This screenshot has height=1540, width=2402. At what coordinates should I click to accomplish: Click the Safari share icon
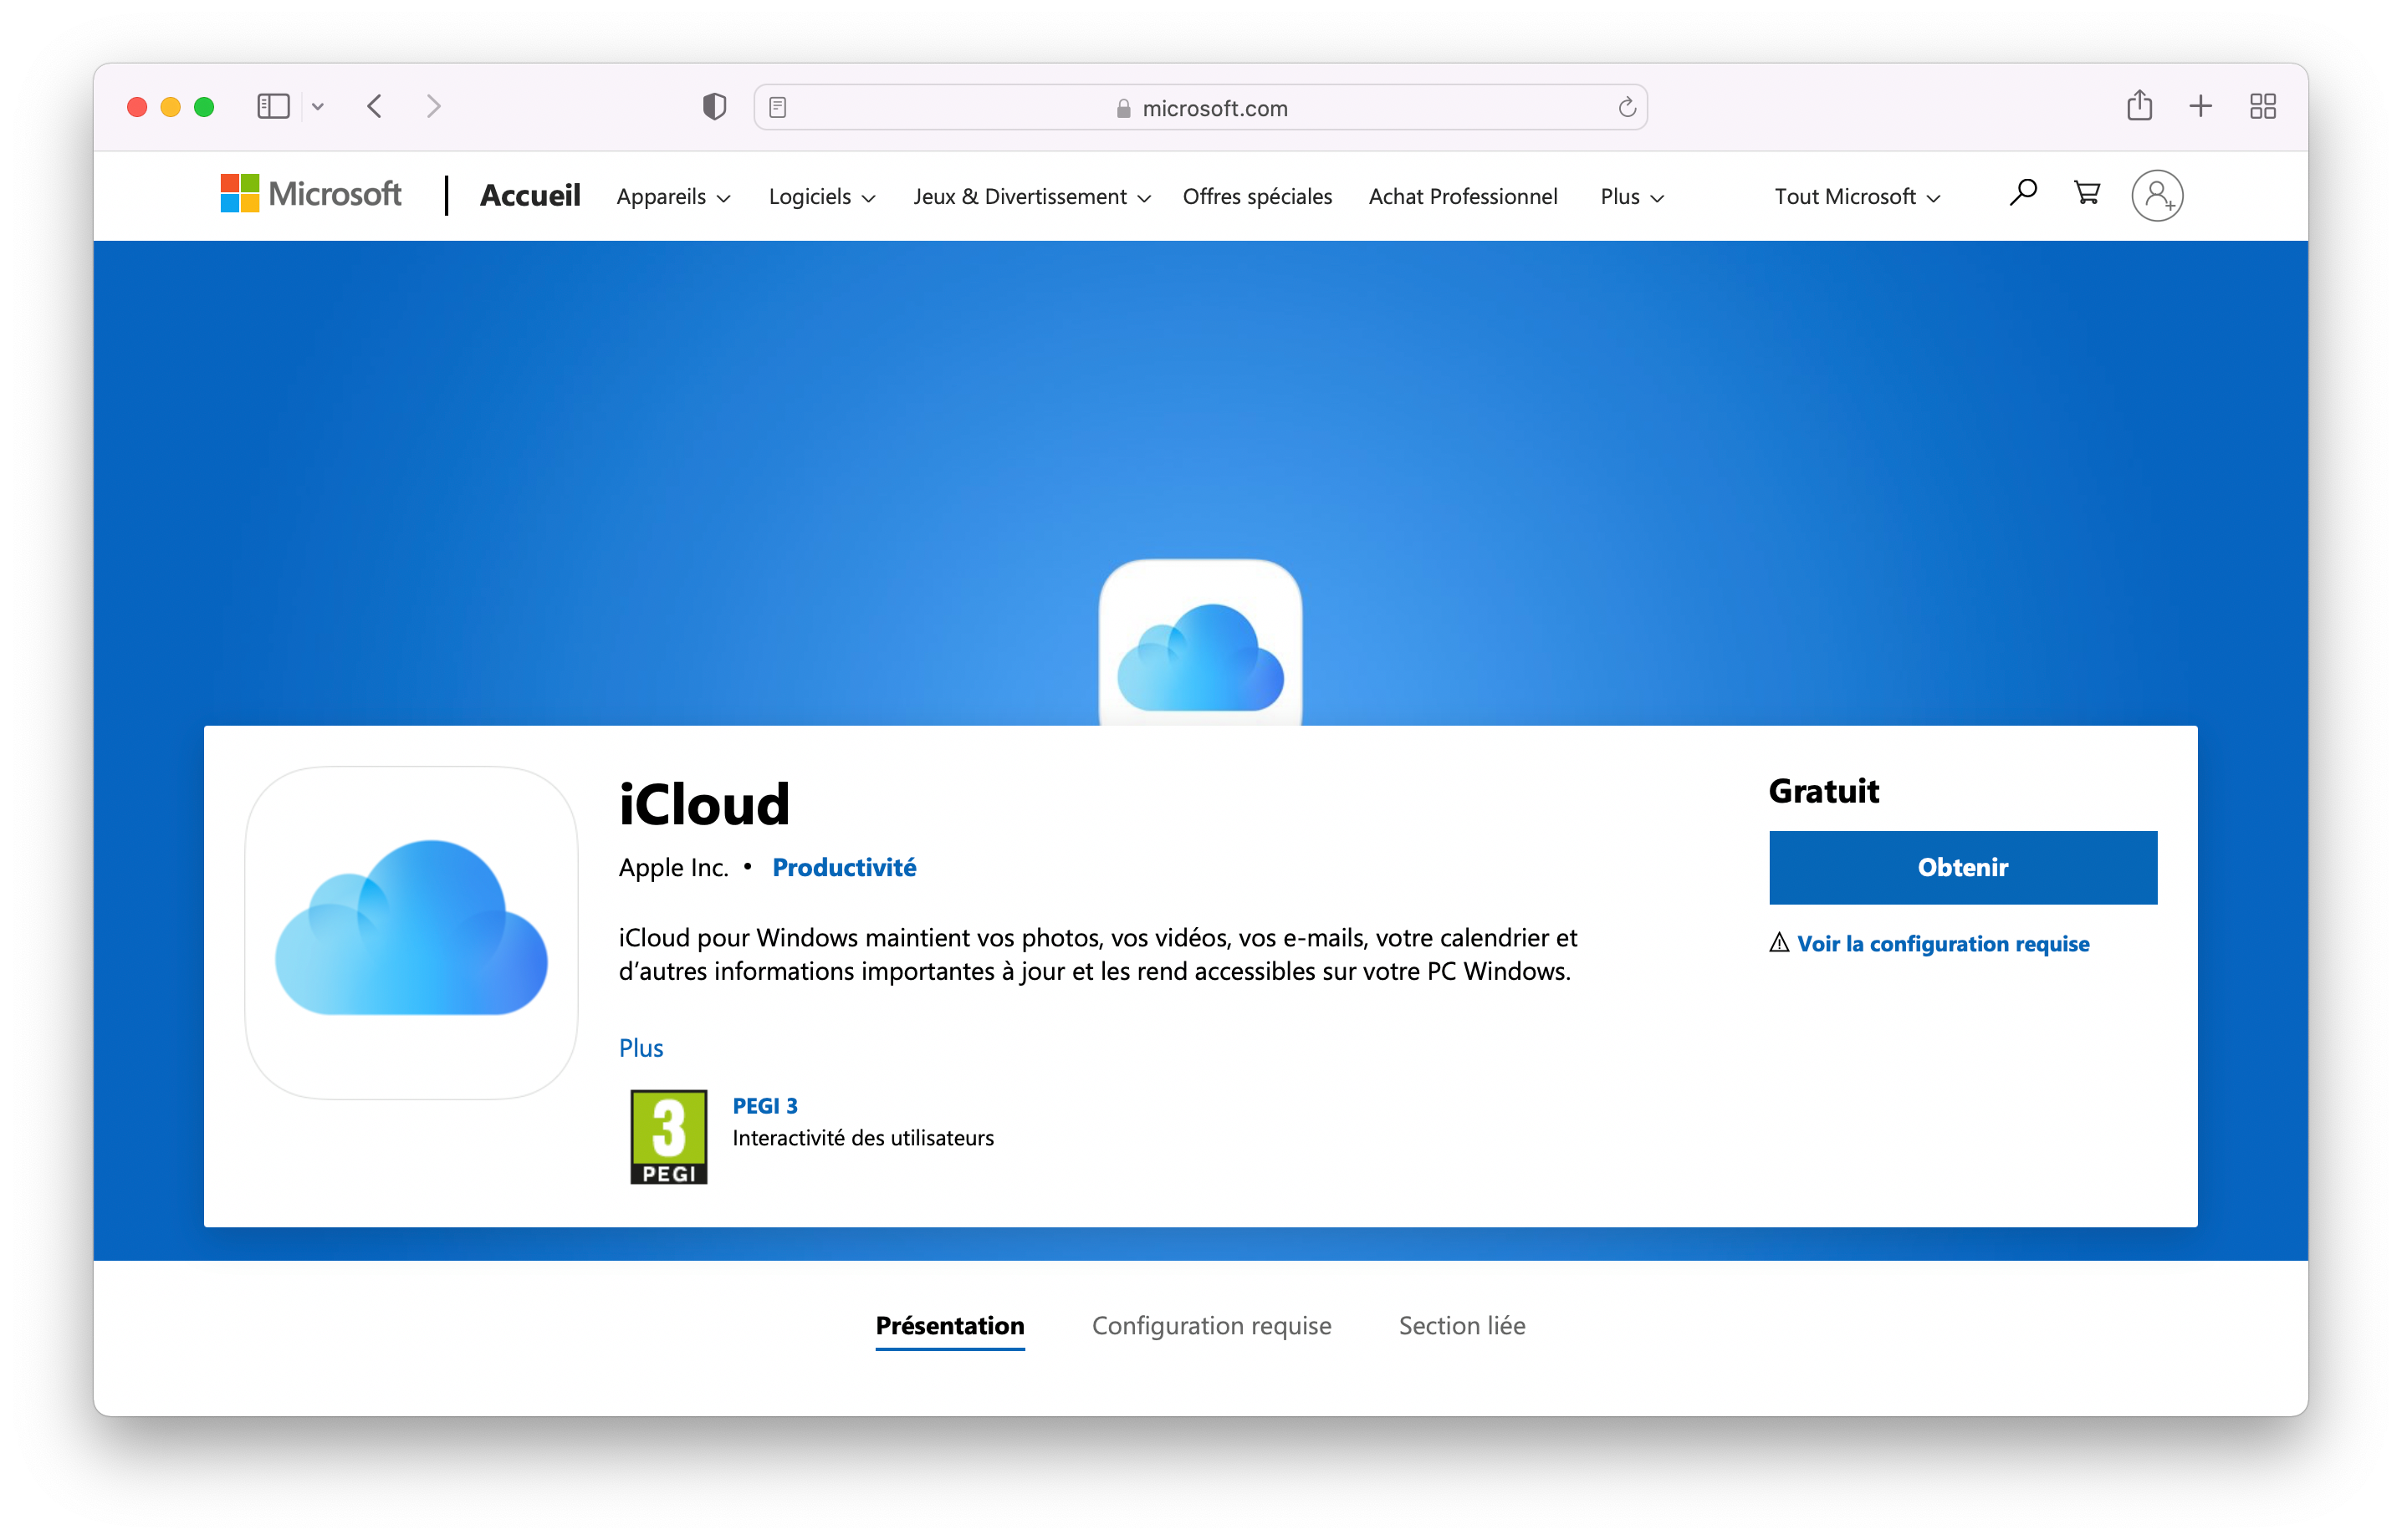pos(2139,105)
